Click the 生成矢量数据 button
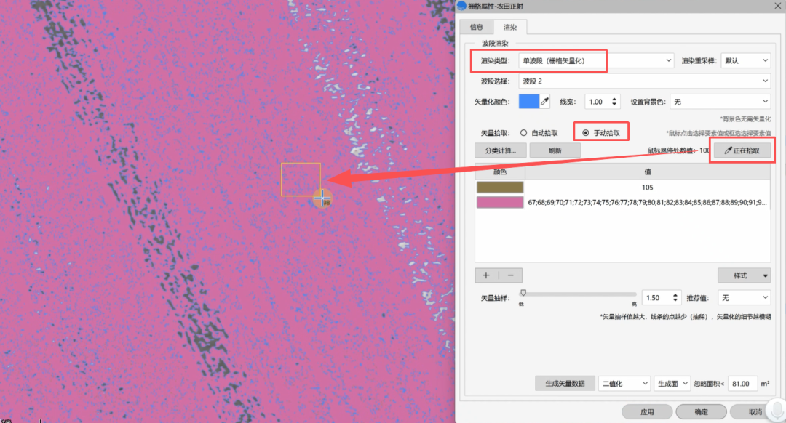Image resolution: width=786 pixels, height=423 pixels. tap(565, 384)
